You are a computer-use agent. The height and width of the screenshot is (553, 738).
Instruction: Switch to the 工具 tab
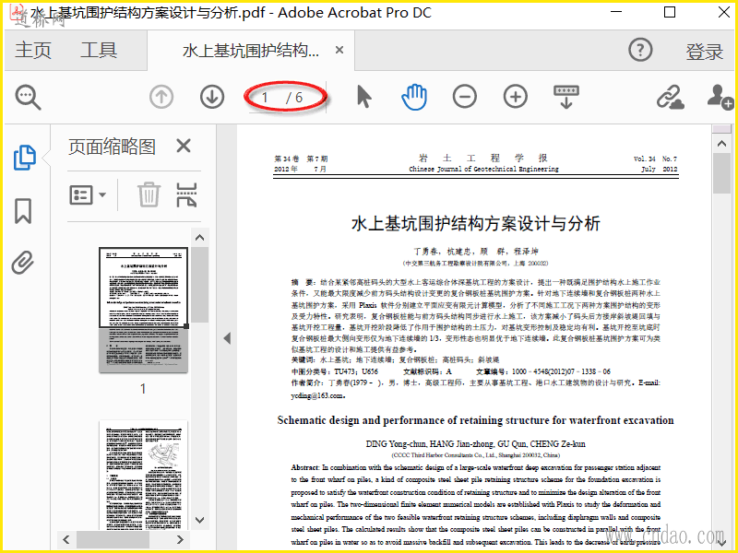(x=99, y=50)
